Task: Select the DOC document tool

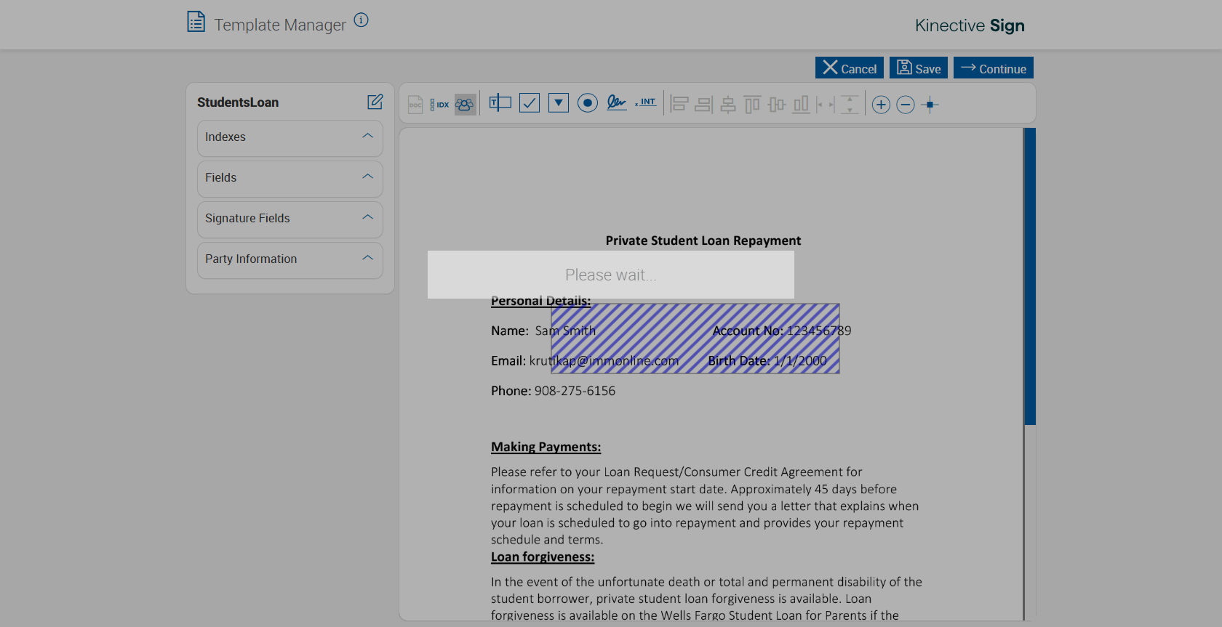Action: click(415, 105)
